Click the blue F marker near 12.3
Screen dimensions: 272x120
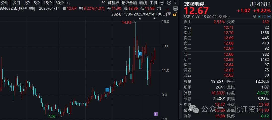click(x=140, y=53)
